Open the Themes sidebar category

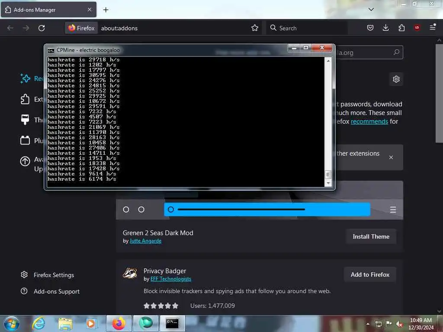point(32,120)
